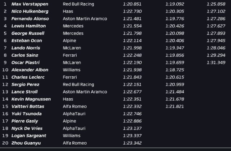Select Albon's 1:18.725 Q2 time
This screenshot has width=231, height=151.
[175, 70]
